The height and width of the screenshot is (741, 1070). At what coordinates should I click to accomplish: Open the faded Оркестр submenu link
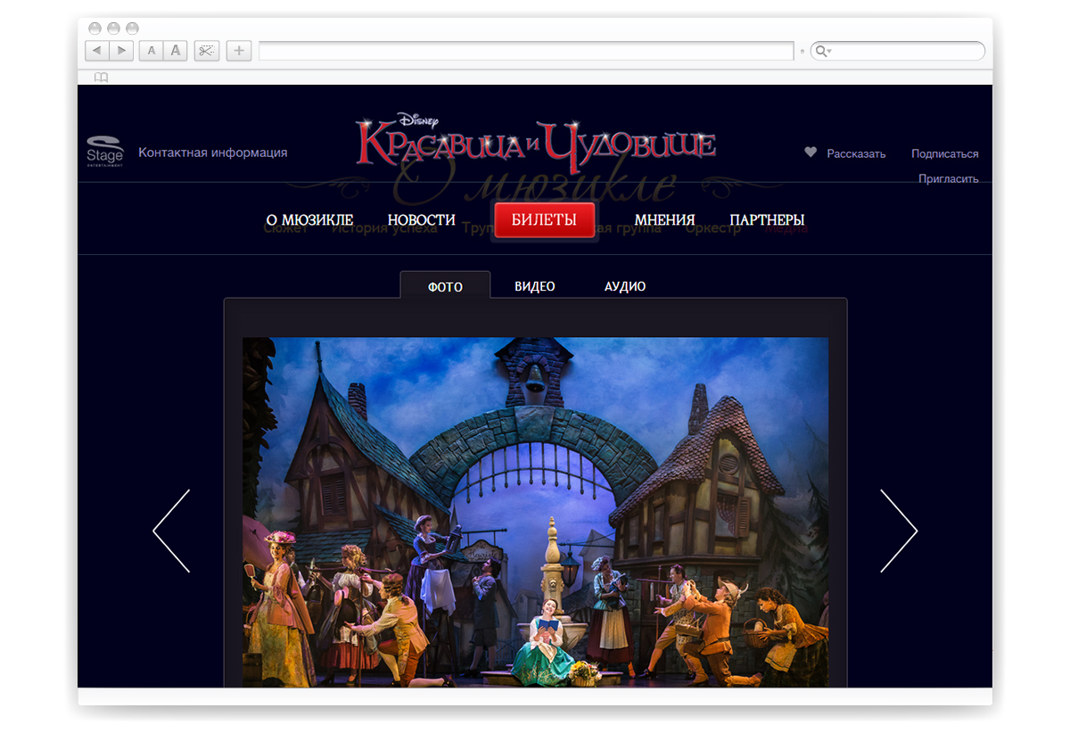(713, 228)
